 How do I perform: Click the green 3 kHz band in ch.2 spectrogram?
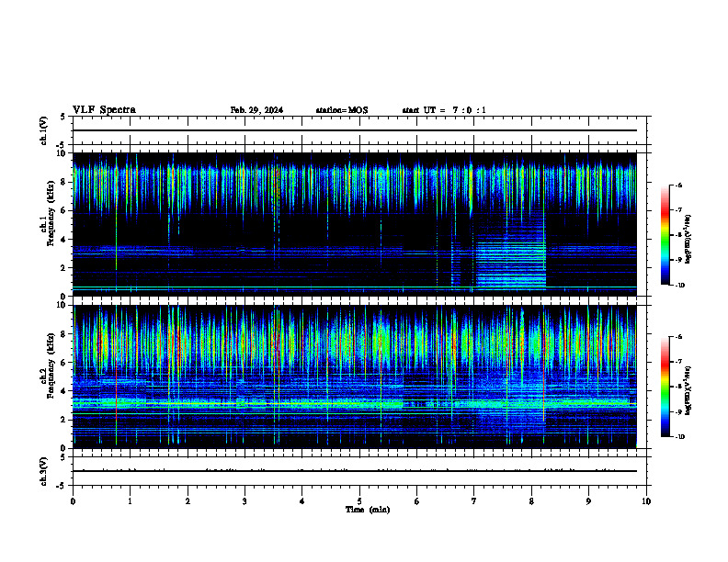(x=354, y=403)
